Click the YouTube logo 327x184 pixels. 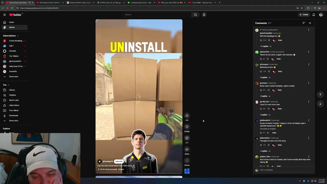click(x=16, y=15)
